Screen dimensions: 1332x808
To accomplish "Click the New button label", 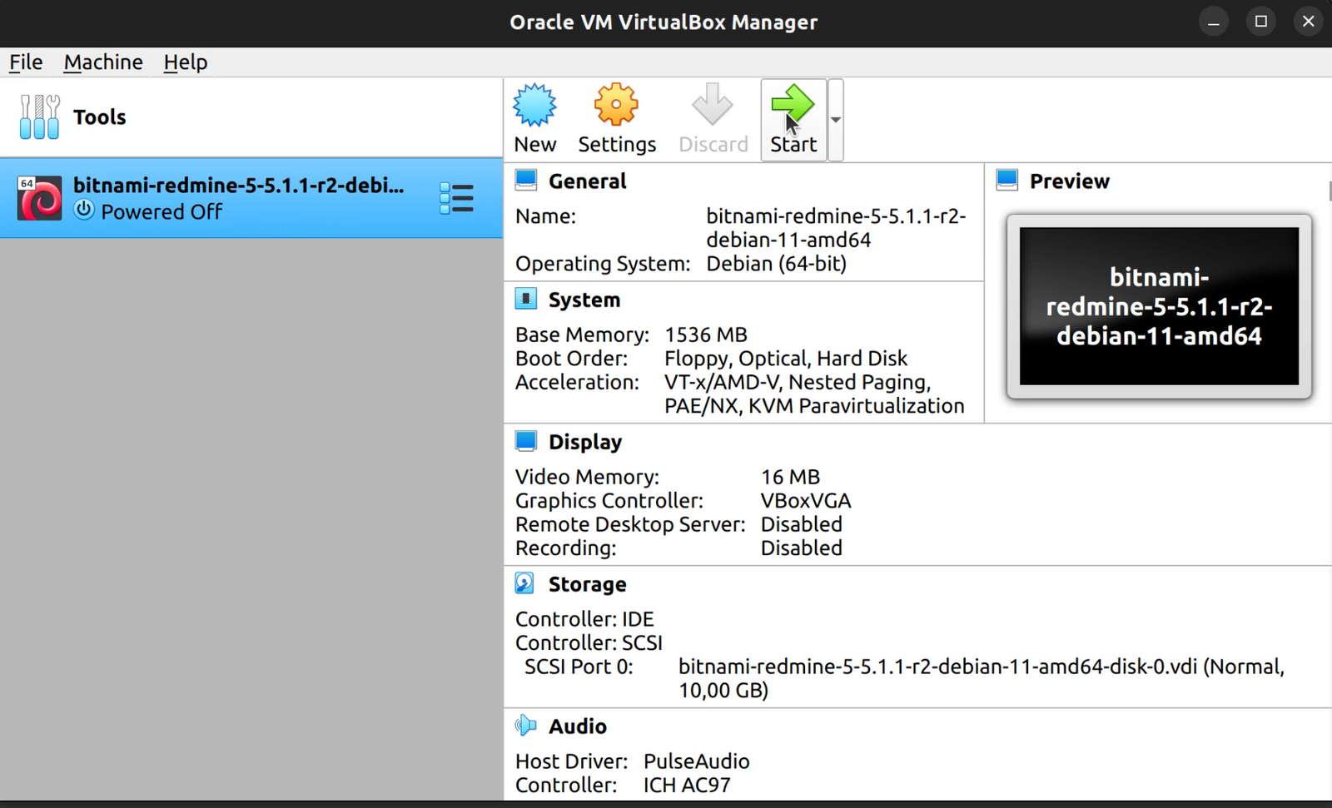I will coord(534,143).
